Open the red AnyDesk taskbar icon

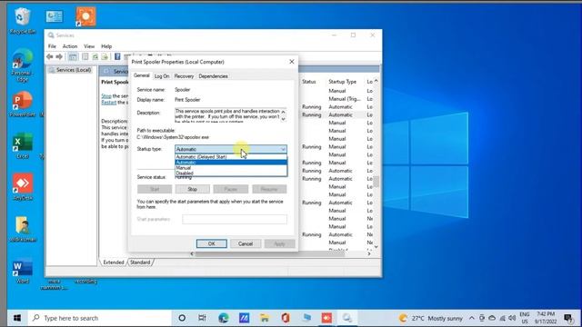pyautogui.click(x=326, y=318)
